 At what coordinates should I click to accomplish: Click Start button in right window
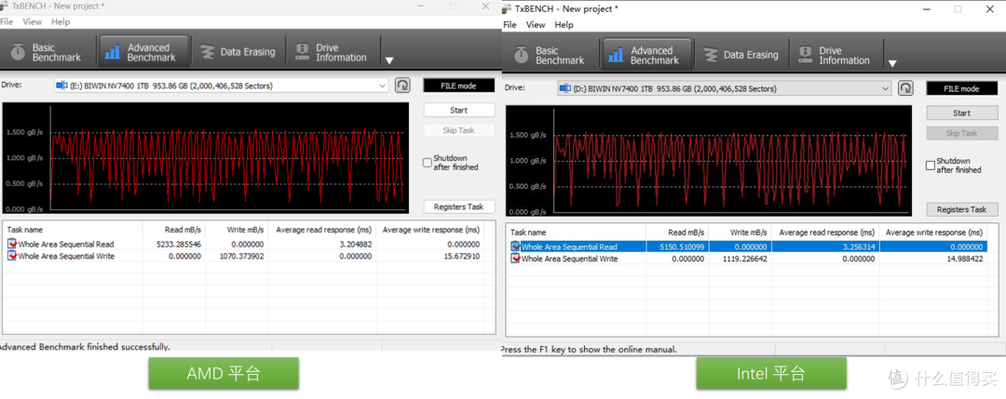tap(961, 113)
